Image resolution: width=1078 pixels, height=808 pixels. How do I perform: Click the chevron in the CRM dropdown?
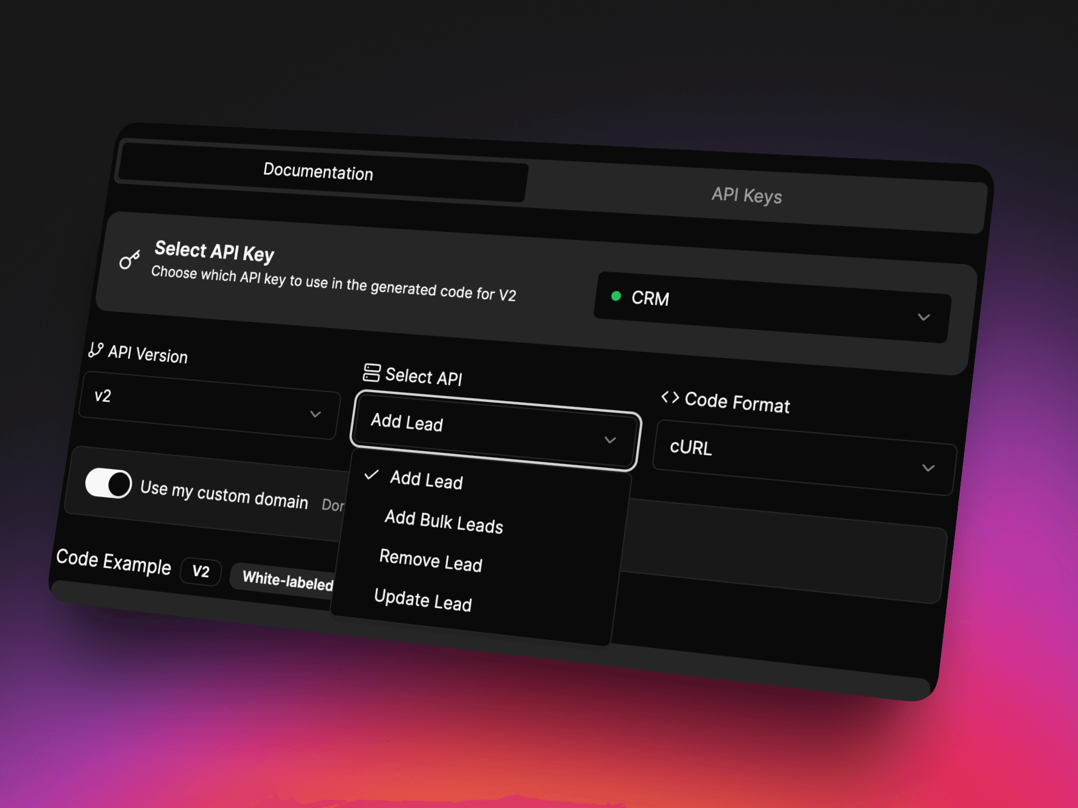[924, 317]
